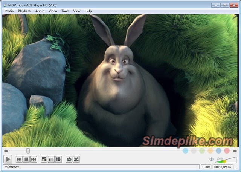
Task: Toggle loop repeat mode
Action: [x=69, y=159]
